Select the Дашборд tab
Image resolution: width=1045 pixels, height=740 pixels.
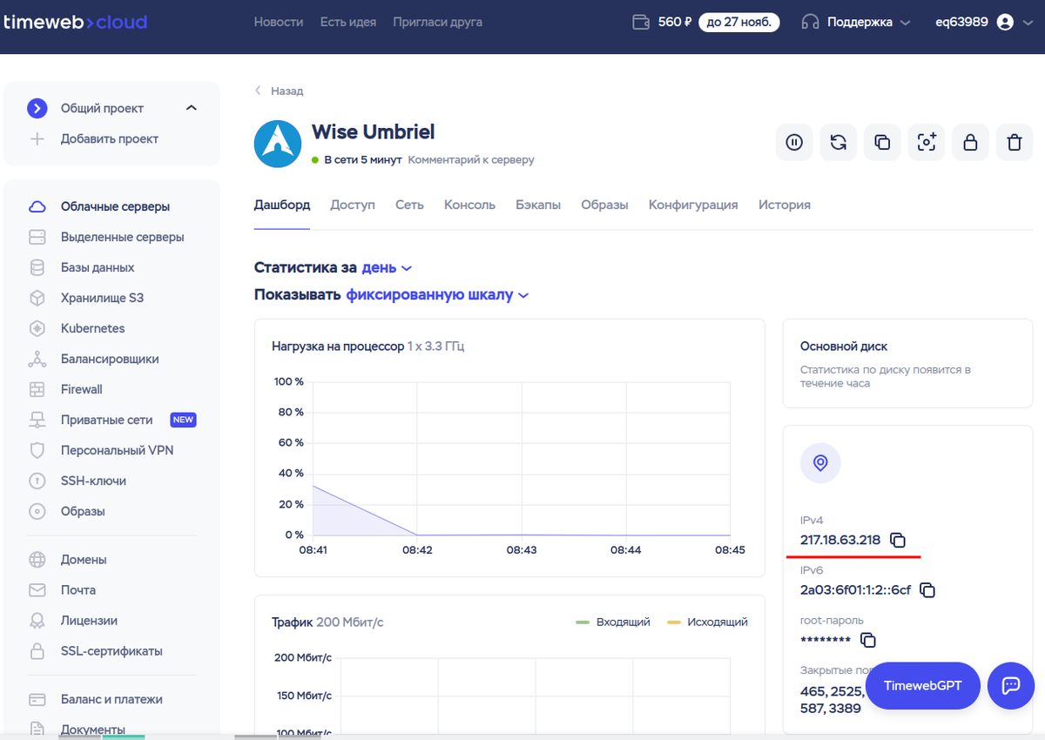[282, 205]
